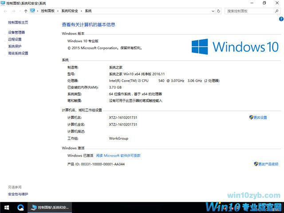Expand chevron after 控制面板 breadcrumb

58,11
